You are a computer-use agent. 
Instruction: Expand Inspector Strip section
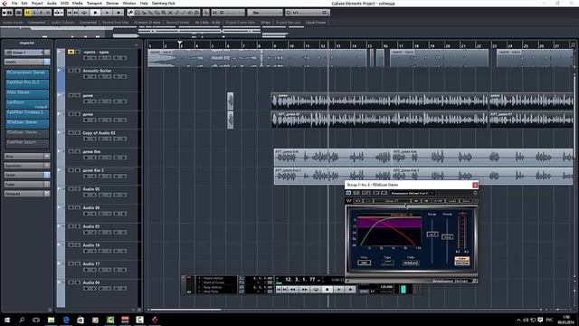[x=27, y=157]
